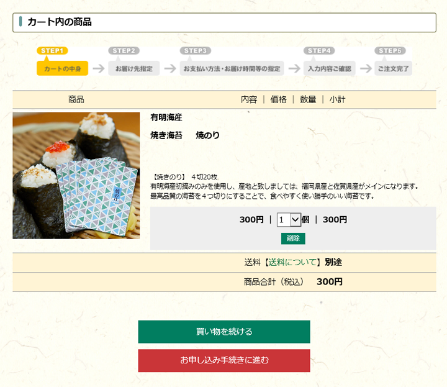
Task: Click the 入力内容ご確認 step tab
Action: pos(329,68)
